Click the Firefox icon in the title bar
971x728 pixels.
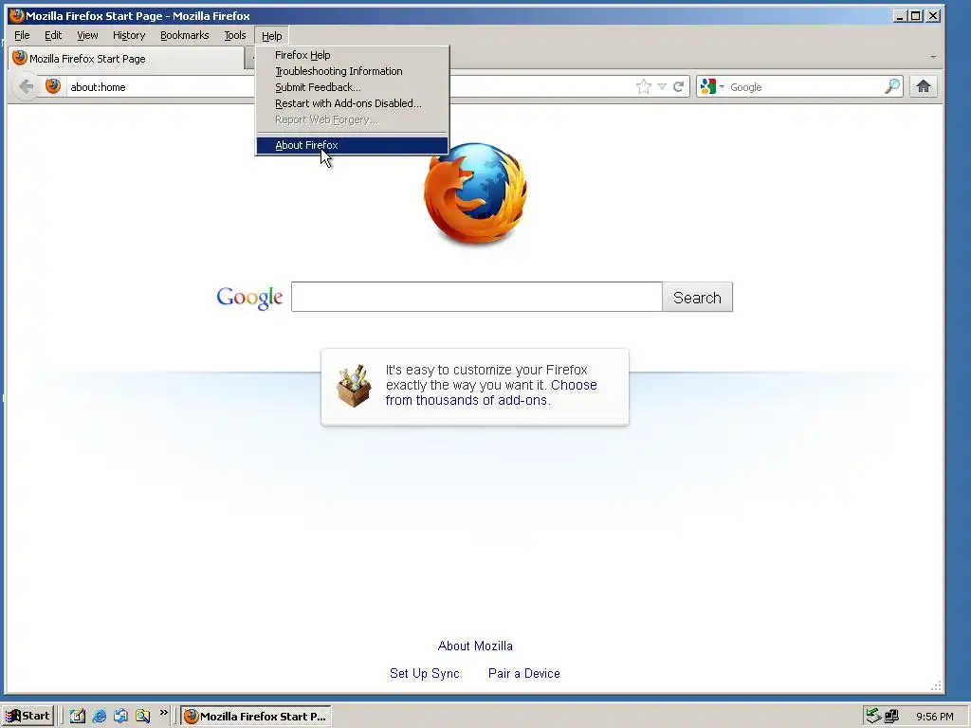coord(17,15)
